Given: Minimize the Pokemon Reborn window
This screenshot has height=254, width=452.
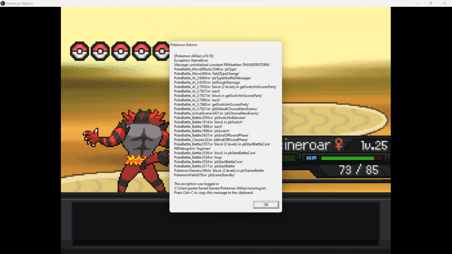Looking at the screenshot, I should [x=417, y=3].
